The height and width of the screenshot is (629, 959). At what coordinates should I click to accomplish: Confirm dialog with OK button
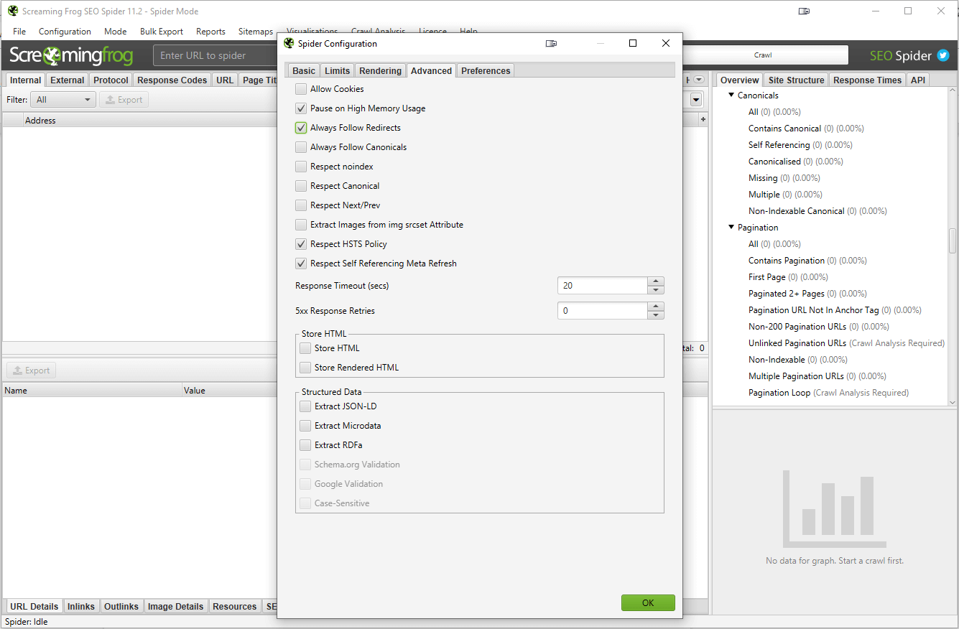(648, 602)
